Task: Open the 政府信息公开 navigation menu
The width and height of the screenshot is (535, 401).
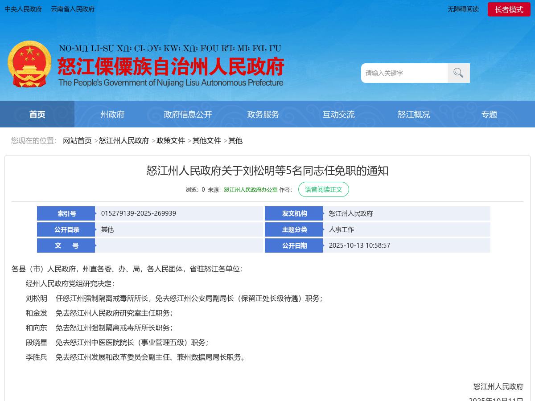Action: [x=188, y=114]
